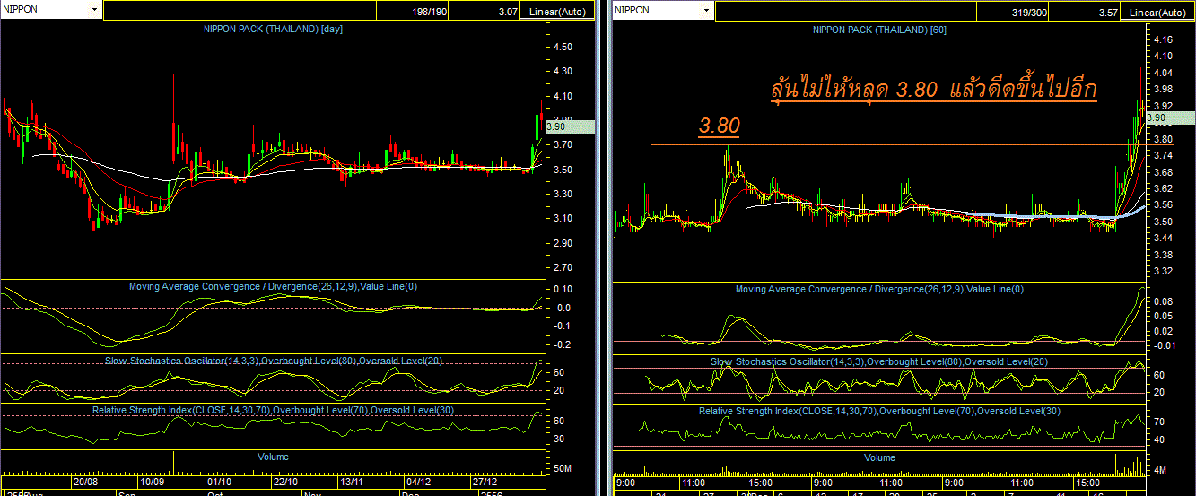Click the 27/12 date on day chart axis

[486, 482]
